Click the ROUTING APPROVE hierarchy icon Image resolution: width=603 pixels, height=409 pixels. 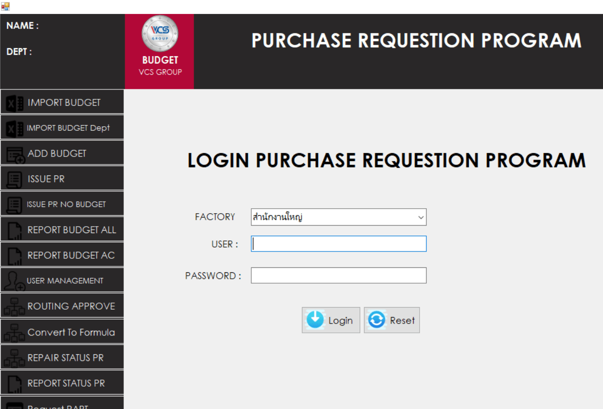[14, 307]
